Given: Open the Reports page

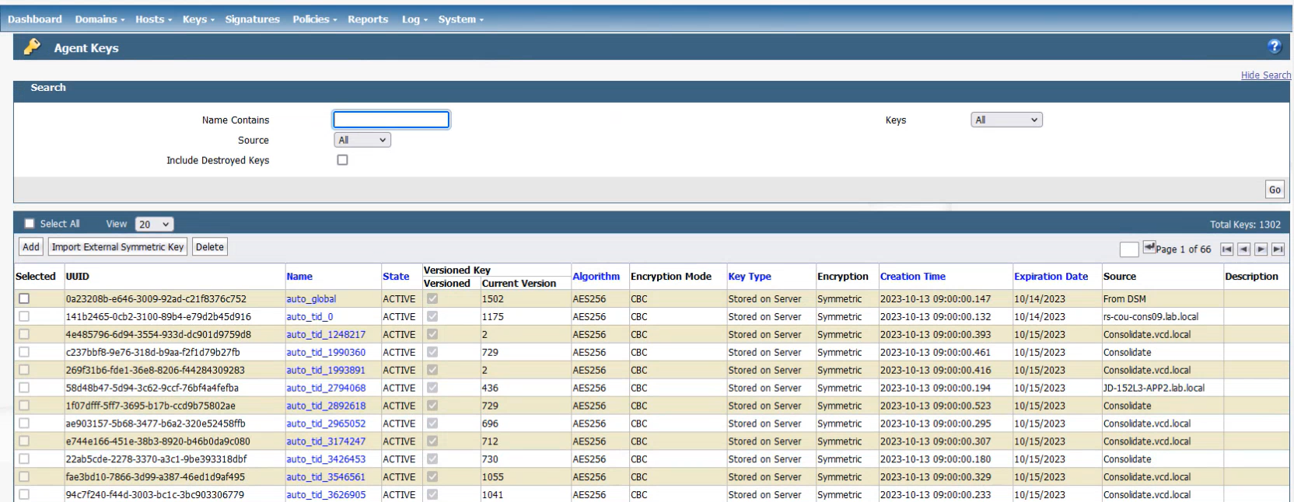Looking at the screenshot, I should point(368,19).
